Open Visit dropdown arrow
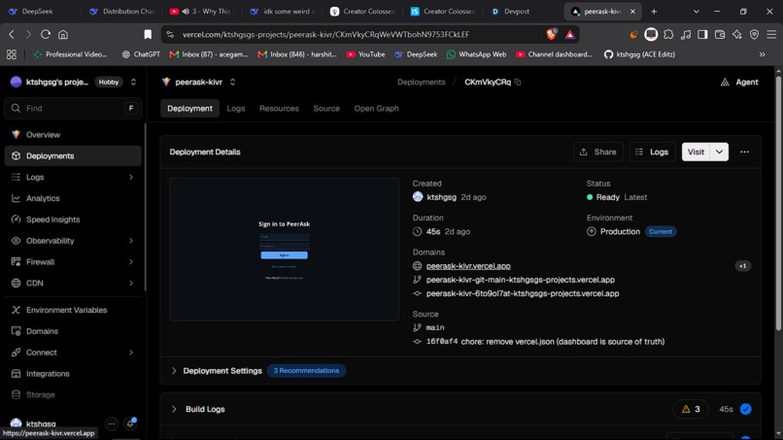This screenshot has height=440, width=783. point(719,152)
